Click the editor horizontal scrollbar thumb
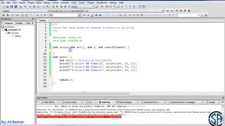225x126 pixels. click(84, 93)
